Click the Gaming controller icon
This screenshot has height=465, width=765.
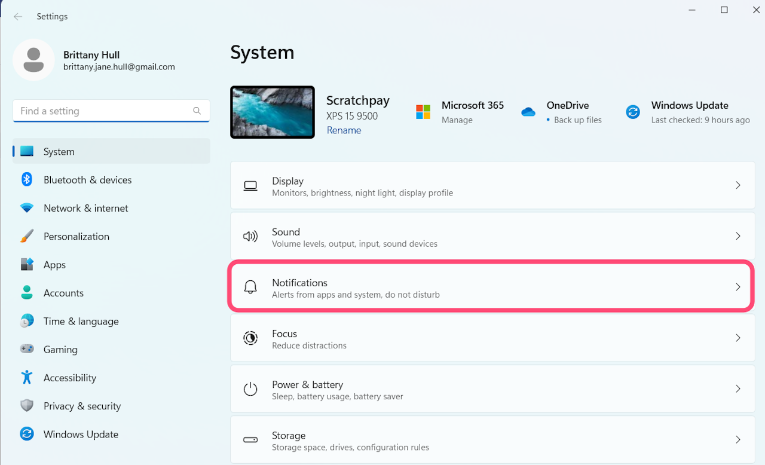27,349
